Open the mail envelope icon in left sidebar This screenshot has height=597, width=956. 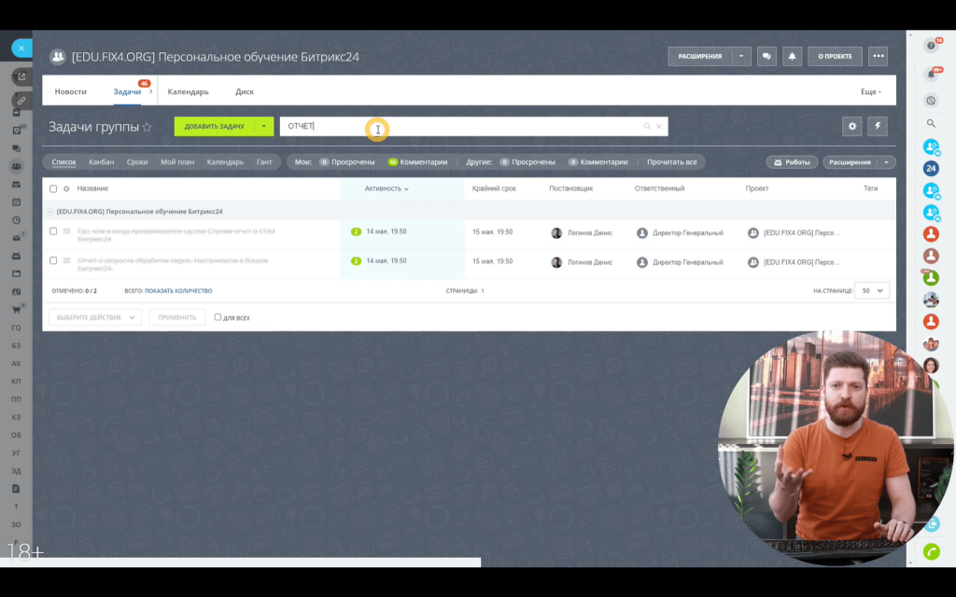click(17, 238)
